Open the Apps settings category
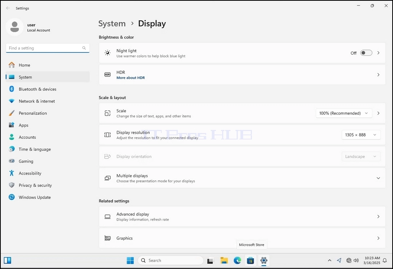Screen dimensions: 393x269 [48, 125]
